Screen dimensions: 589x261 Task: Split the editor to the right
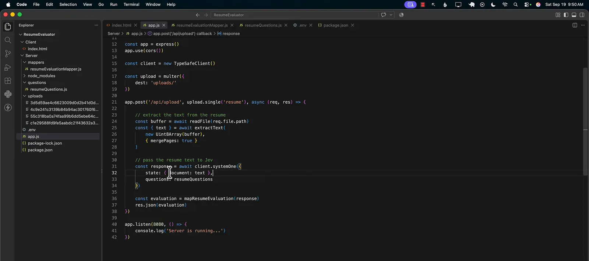[x=575, y=25]
